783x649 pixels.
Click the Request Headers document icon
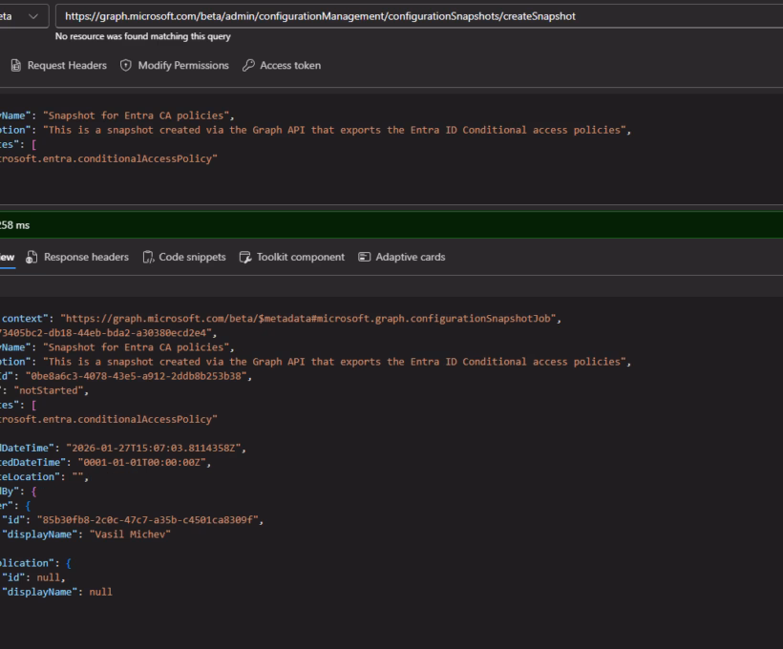pos(15,66)
